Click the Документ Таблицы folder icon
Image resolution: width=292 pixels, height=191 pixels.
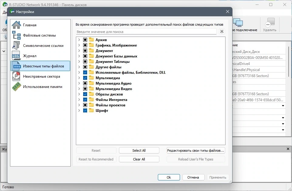point(91,61)
